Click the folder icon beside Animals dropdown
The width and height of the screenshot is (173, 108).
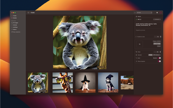pos(135,13)
